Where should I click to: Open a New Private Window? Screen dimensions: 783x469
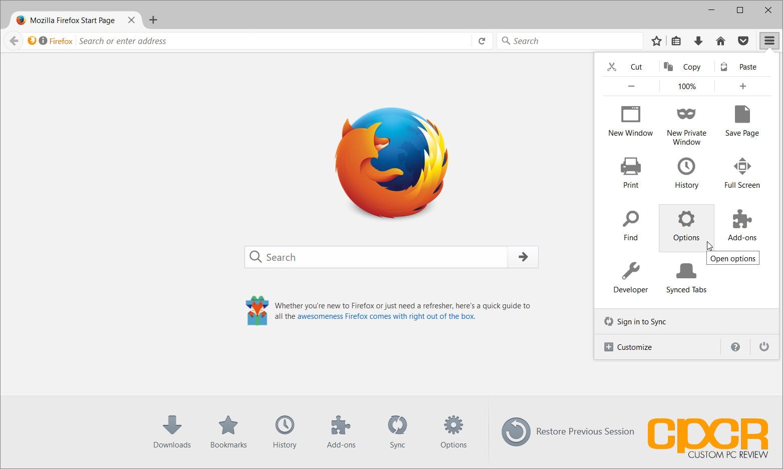[x=686, y=125]
